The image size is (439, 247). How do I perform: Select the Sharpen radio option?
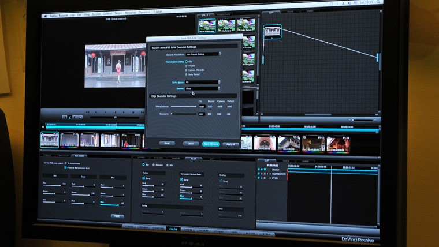pyautogui.click(x=153, y=165)
